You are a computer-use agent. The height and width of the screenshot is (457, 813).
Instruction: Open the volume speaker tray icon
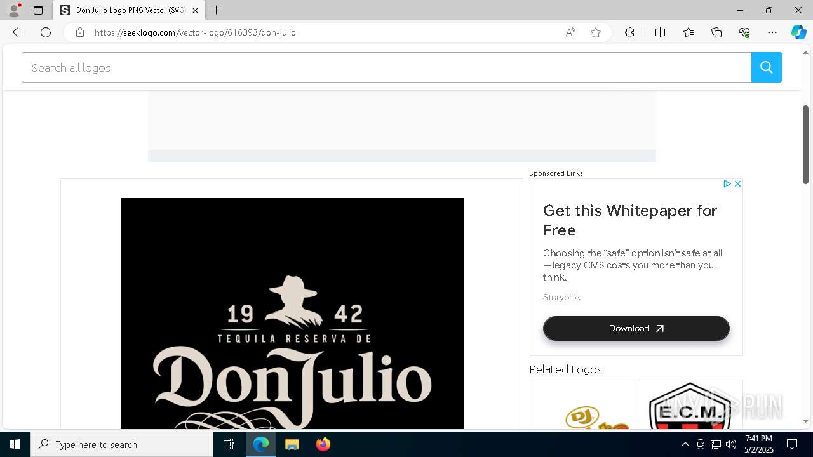(731, 444)
